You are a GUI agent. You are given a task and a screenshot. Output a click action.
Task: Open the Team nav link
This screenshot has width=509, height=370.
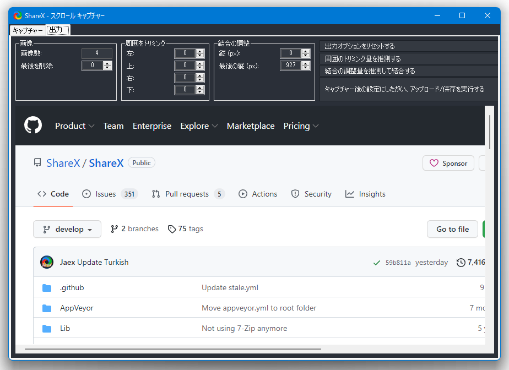(113, 126)
